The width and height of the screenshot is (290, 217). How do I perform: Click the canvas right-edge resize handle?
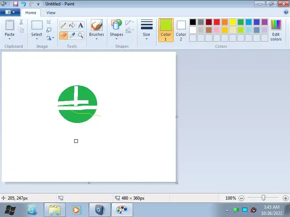[x=177, y=117]
